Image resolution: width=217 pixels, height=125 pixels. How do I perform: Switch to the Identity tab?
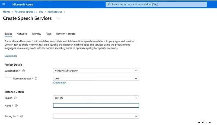36,34
